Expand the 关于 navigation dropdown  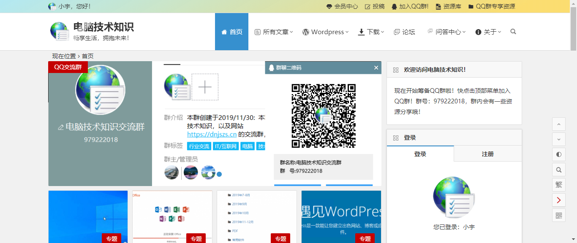tap(488, 32)
